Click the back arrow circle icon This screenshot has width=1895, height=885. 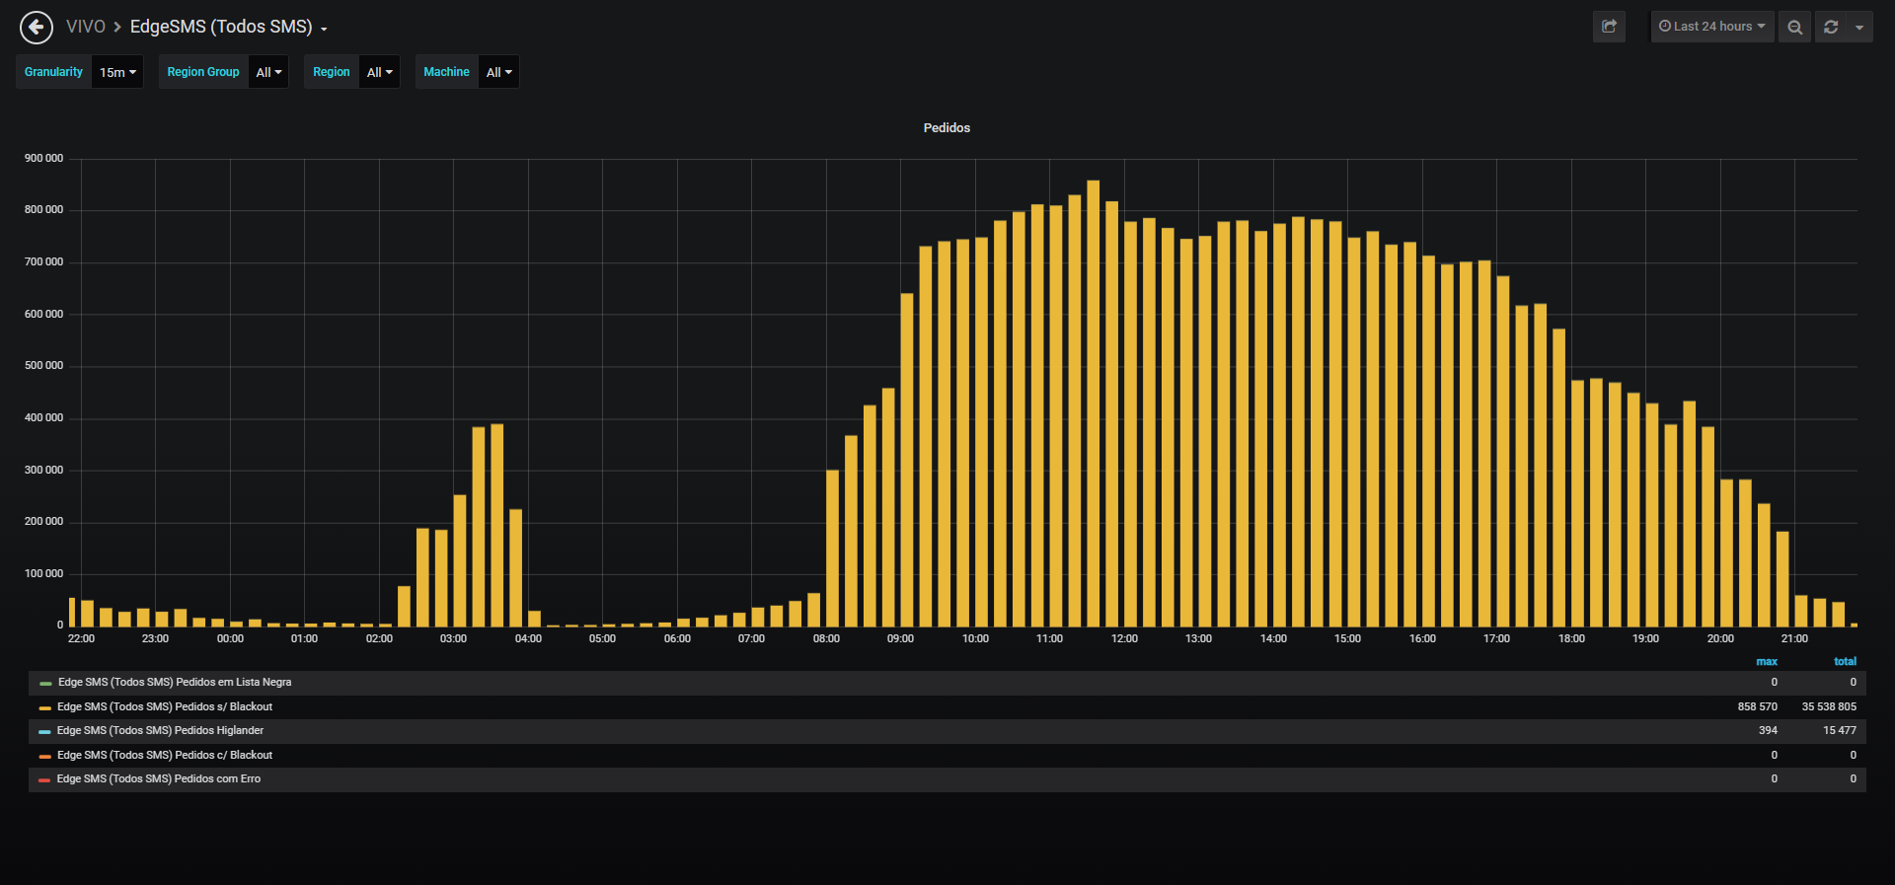point(37,28)
